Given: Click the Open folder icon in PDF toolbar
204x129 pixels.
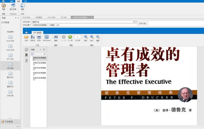Looking at the screenshot, I should [x=27, y=37].
